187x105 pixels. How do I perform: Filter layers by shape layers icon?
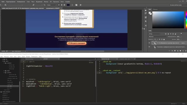(x=173, y=34)
